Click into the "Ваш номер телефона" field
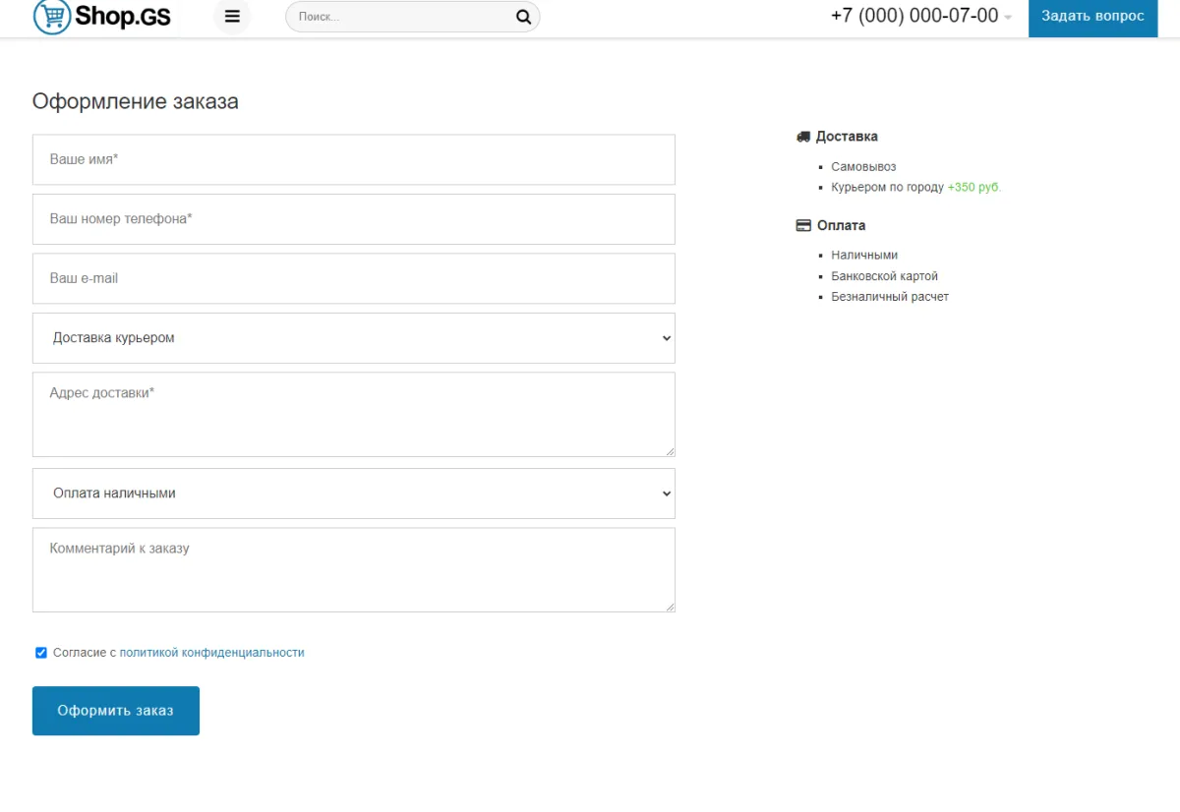The height and width of the screenshot is (812, 1180). [x=354, y=219]
